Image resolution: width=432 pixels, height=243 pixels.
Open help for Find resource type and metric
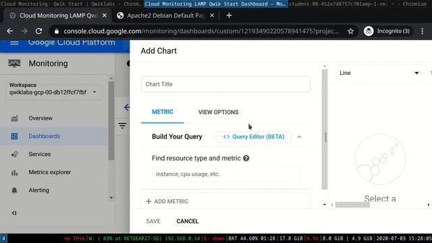coord(246,159)
